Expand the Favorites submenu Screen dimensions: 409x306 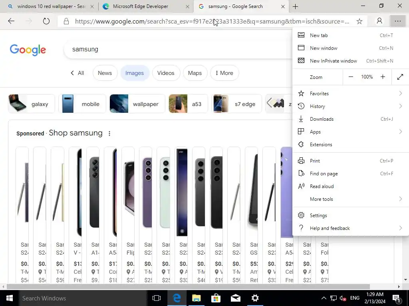pos(351,93)
